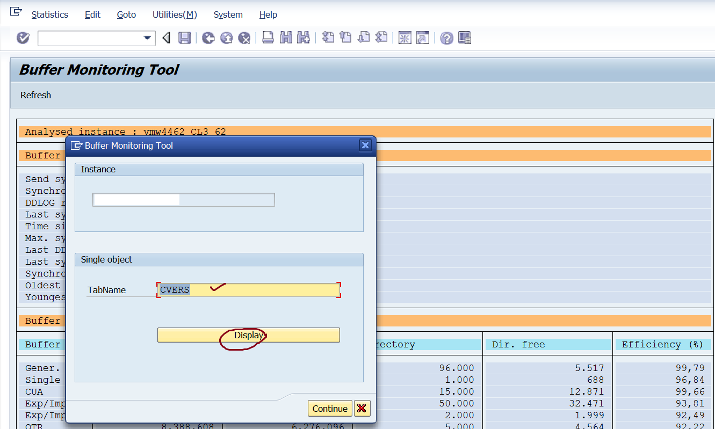Open the Utilities(M) menu

pyautogui.click(x=175, y=14)
